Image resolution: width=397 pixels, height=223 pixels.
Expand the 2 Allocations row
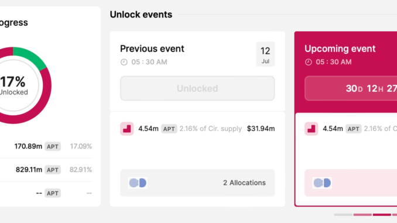(x=197, y=183)
